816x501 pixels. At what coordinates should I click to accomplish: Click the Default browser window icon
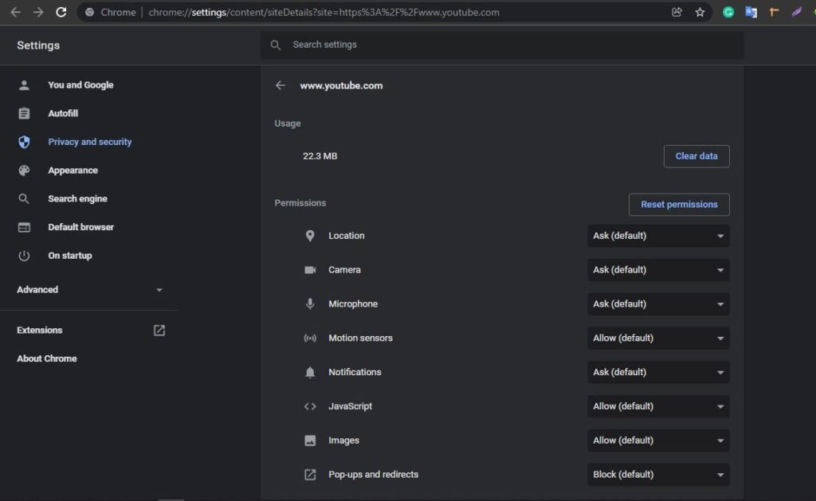click(24, 227)
